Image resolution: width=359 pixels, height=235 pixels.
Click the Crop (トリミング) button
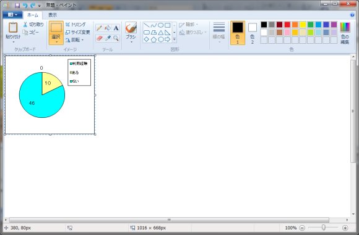point(76,25)
